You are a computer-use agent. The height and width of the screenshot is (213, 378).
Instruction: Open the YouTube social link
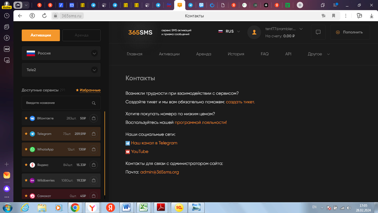[x=140, y=151]
